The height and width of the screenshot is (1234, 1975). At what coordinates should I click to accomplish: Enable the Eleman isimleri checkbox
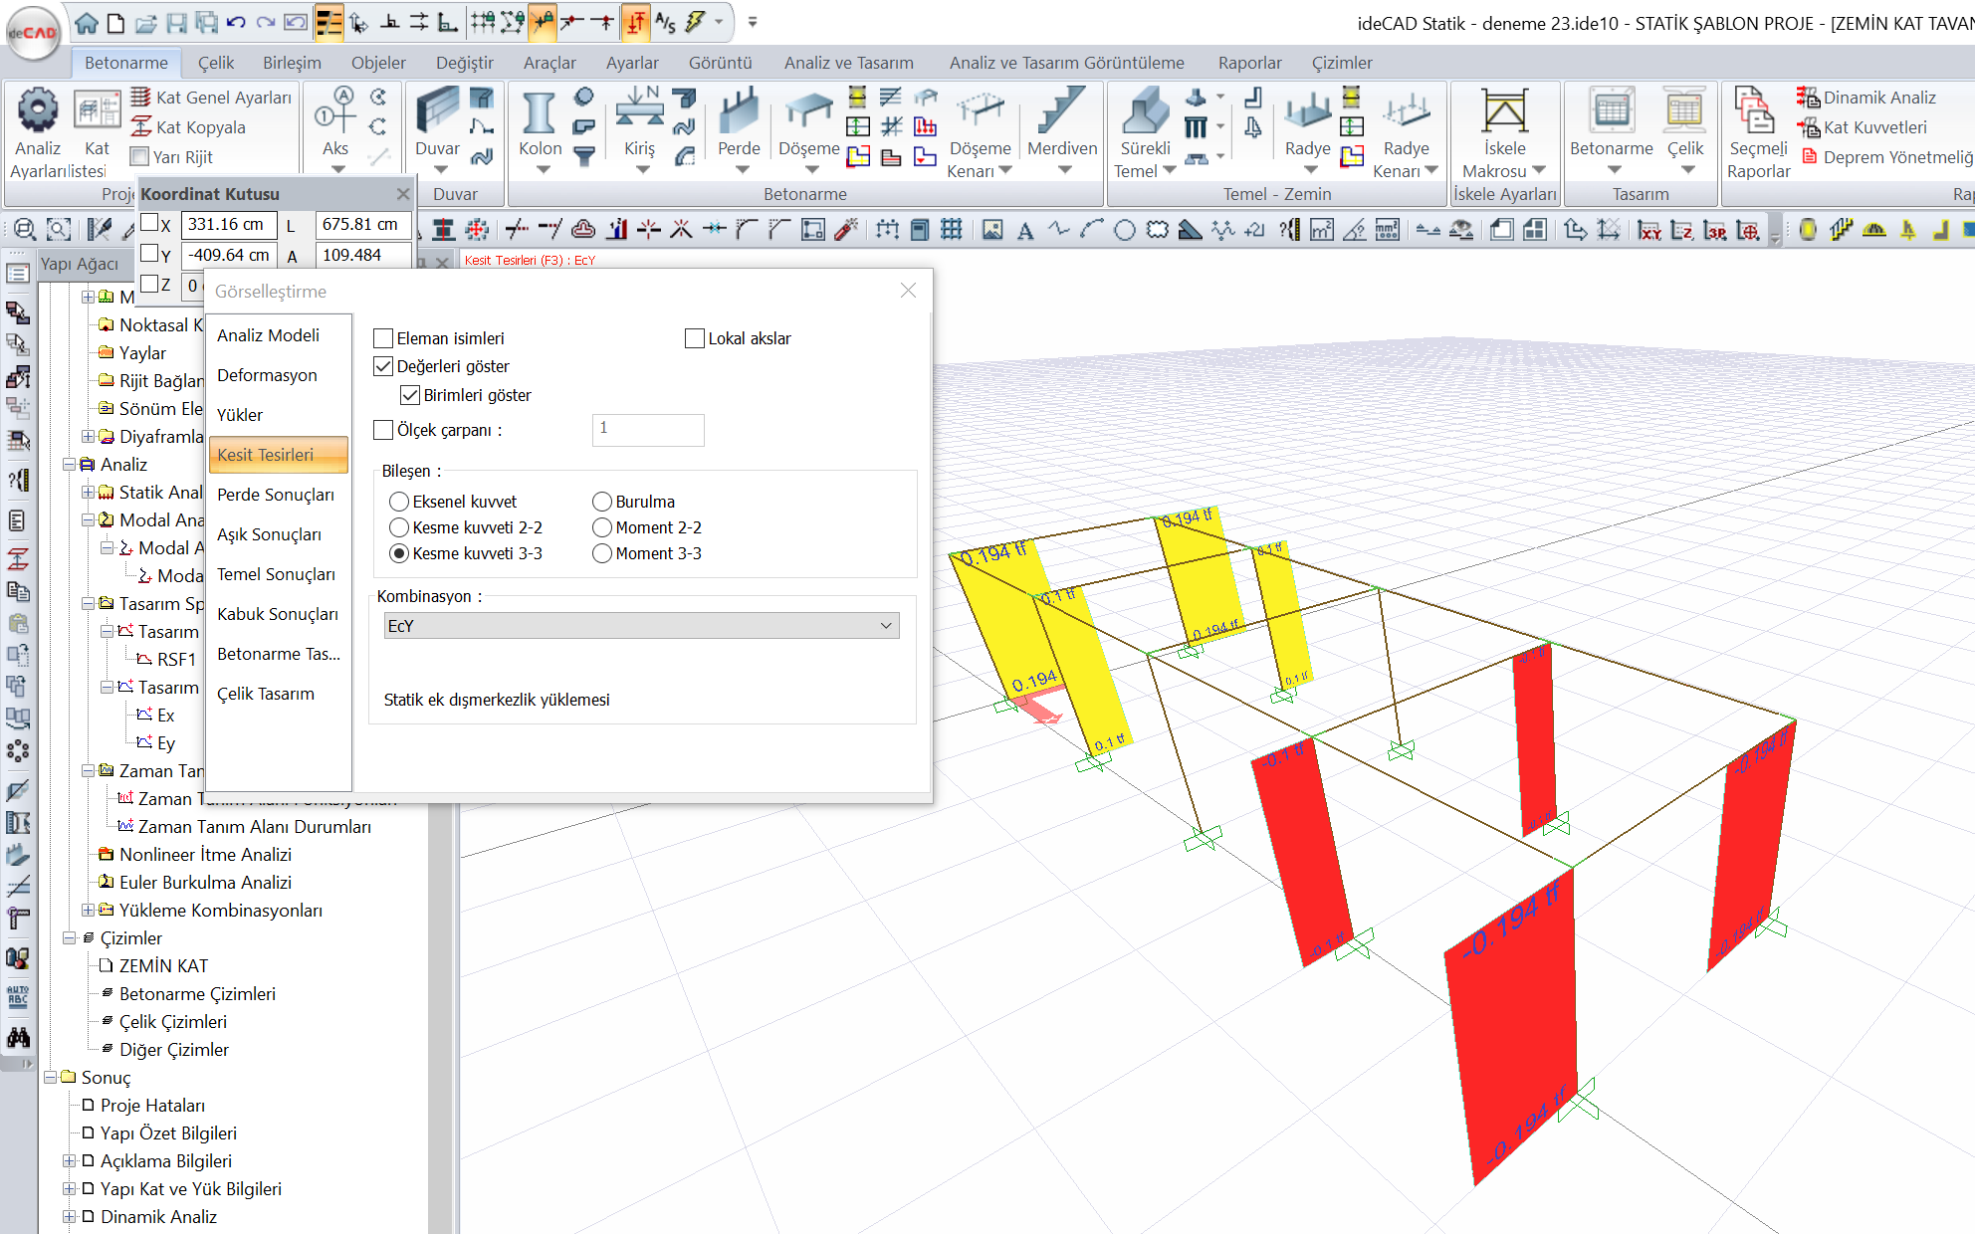point(383,338)
